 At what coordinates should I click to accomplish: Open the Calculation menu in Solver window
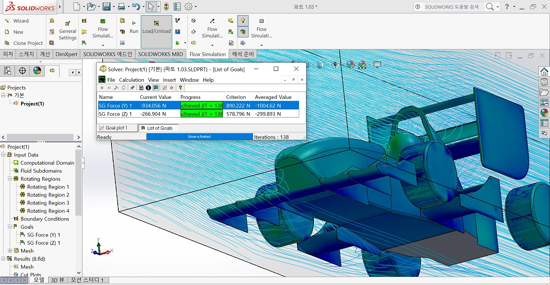click(132, 80)
